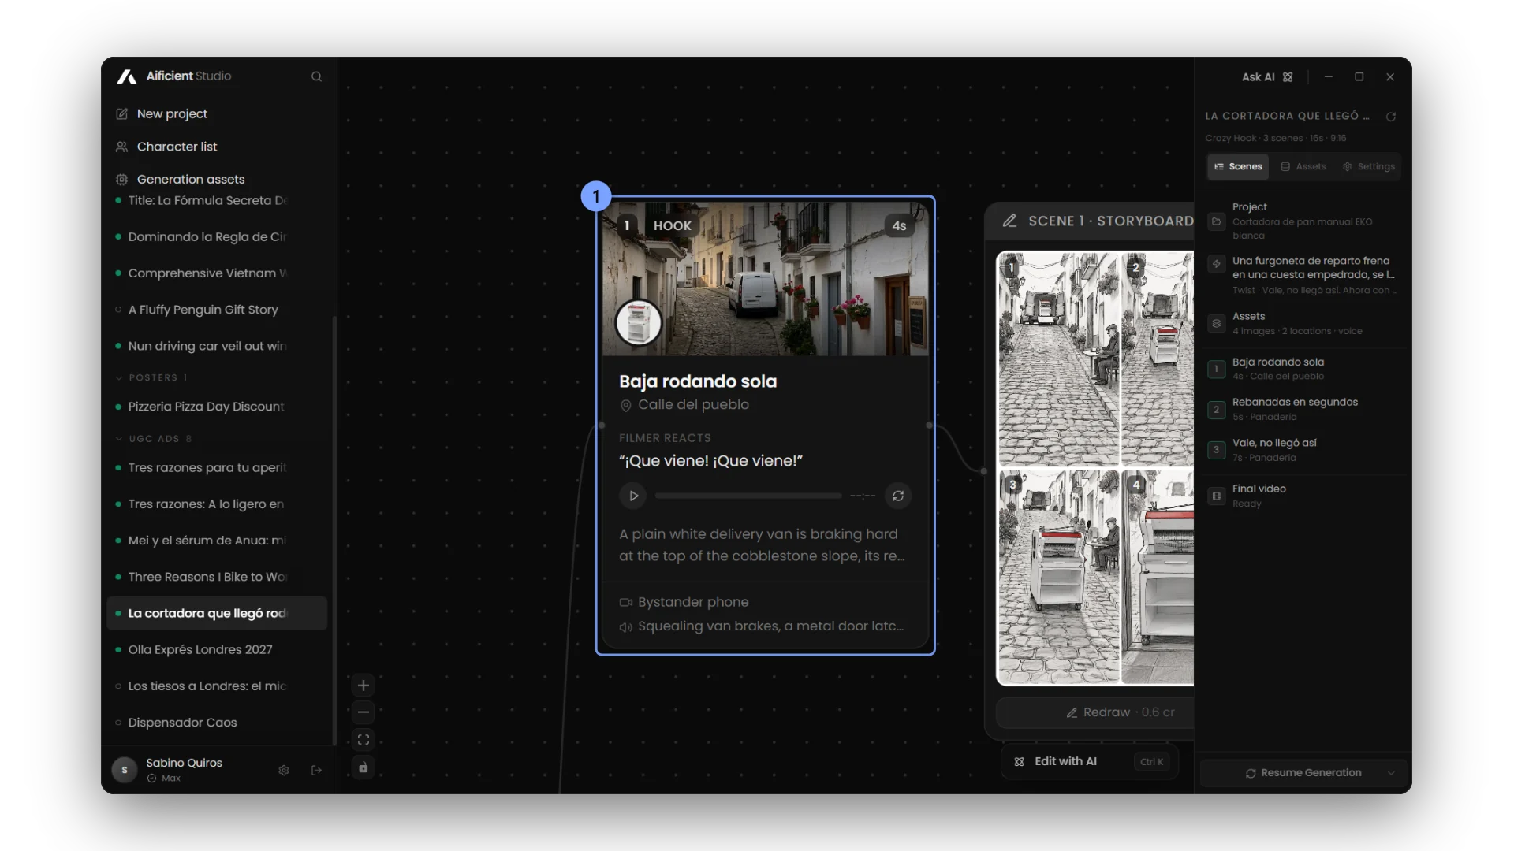The height and width of the screenshot is (851, 1514).
Task: Select scene 2 Rebanadas en segundos
Action: (1303, 410)
